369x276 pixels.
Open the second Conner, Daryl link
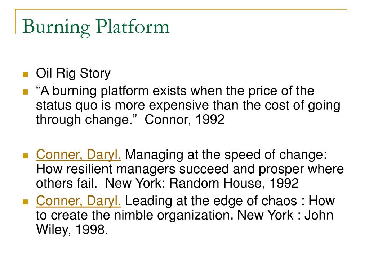click(79, 201)
